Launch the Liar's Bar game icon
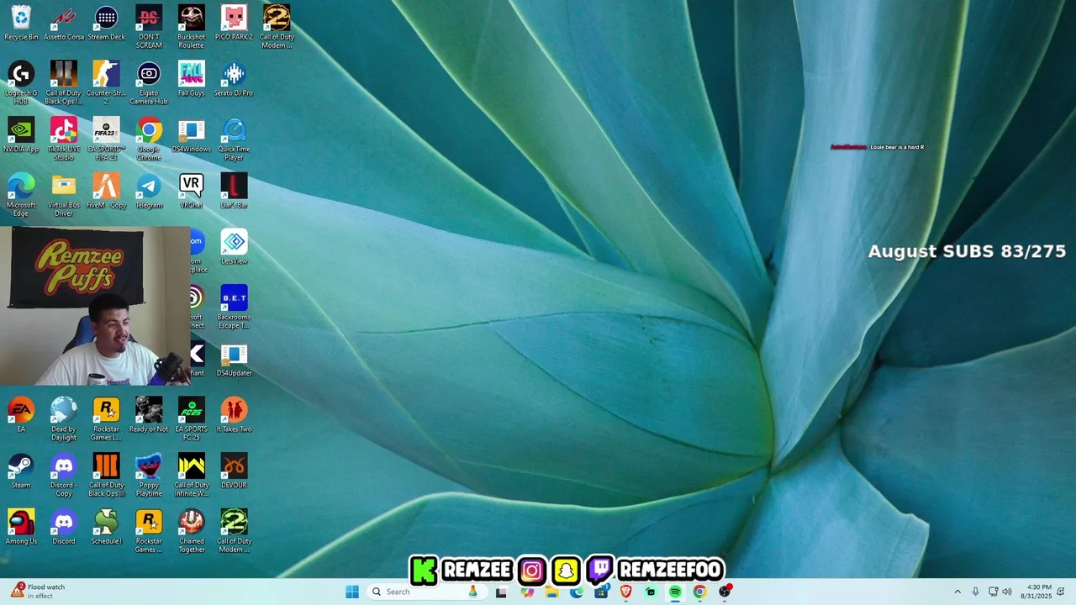The image size is (1076, 605). pyautogui.click(x=234, y=191)
